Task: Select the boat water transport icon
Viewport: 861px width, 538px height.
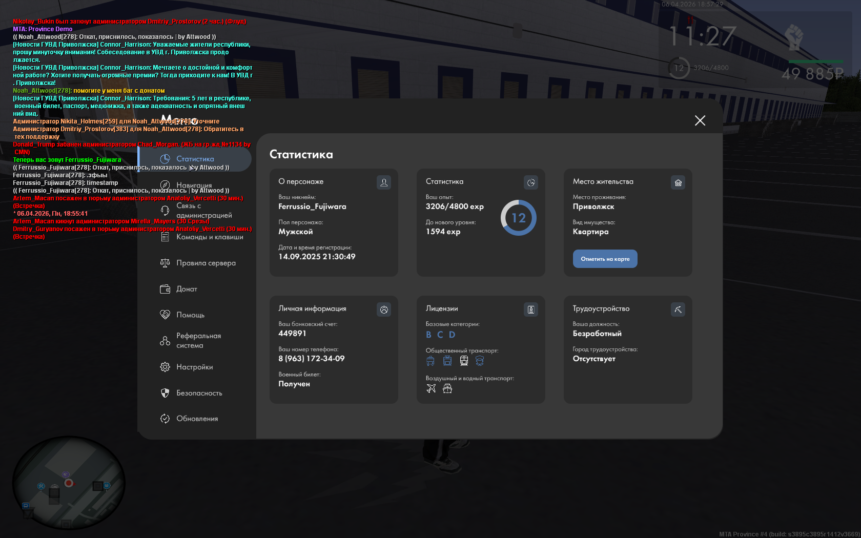Action: click(x=447, y=388)
